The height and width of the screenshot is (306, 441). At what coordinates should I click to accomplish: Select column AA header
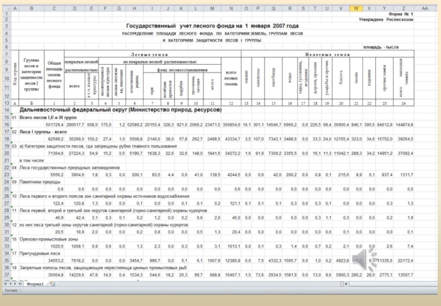(424, 9)
